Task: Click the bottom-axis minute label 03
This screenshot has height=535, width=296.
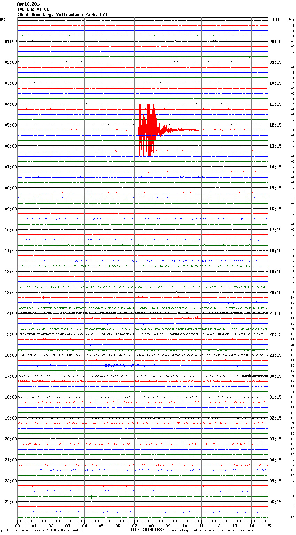Action: click(x=68, y=526)
